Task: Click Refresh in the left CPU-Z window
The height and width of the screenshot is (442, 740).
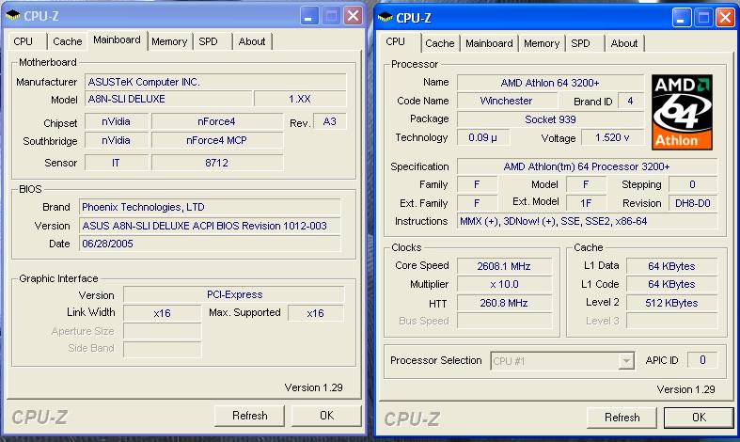Action: pyautogui.click(x=250, y=416)
